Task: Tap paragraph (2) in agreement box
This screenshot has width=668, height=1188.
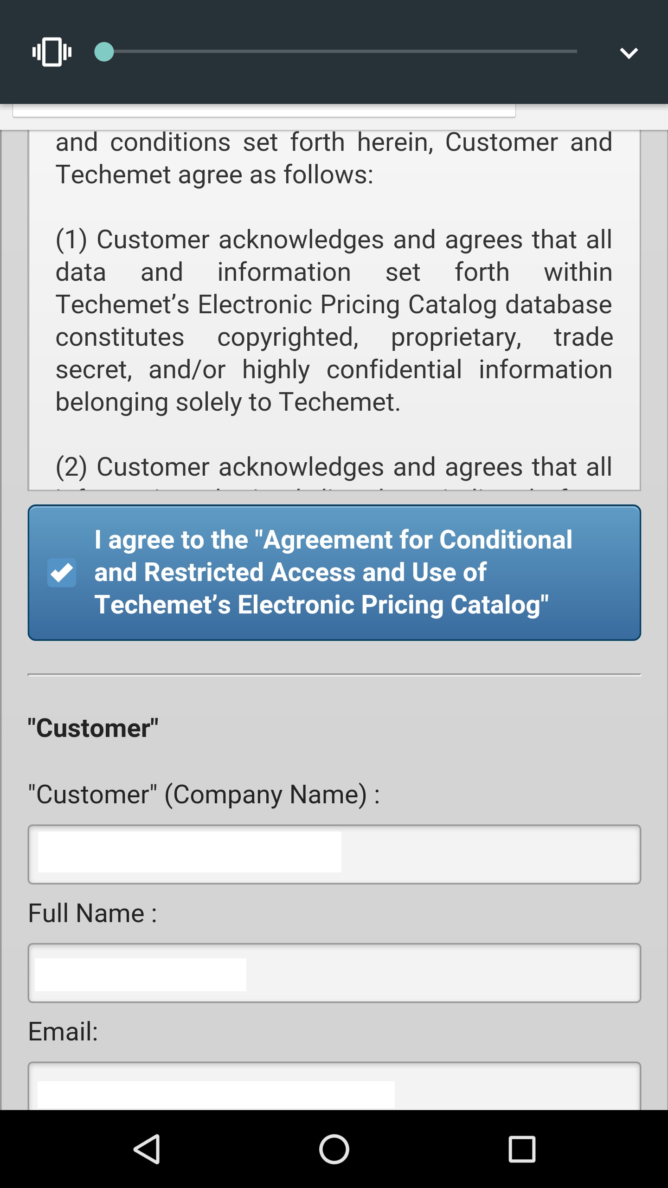Action: (x=334, y=468)
